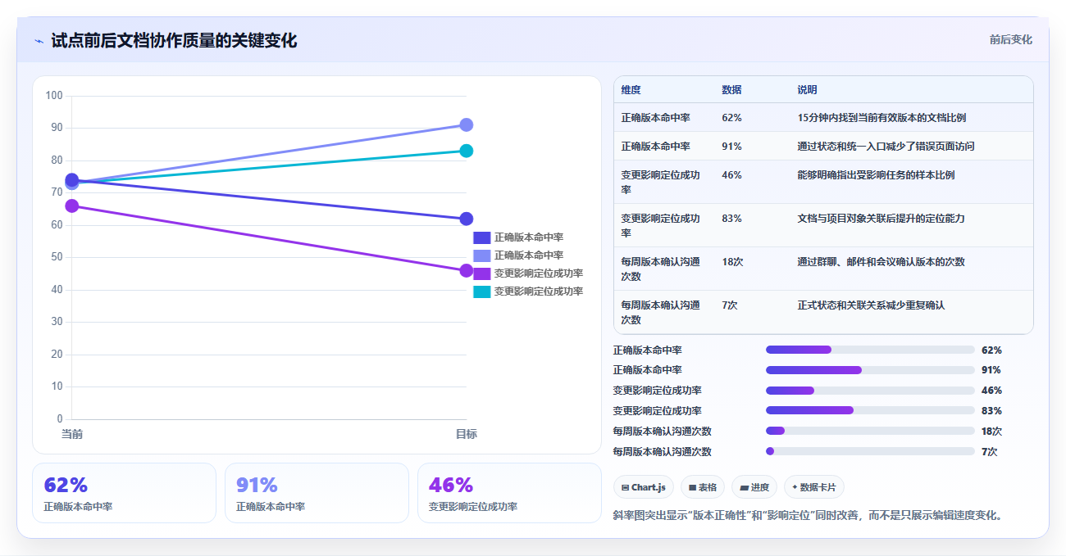Screen dimensions: 1066x556
Task: Click the page title 试点前后文档协作质量的关键变化
Action: (174, 41)
